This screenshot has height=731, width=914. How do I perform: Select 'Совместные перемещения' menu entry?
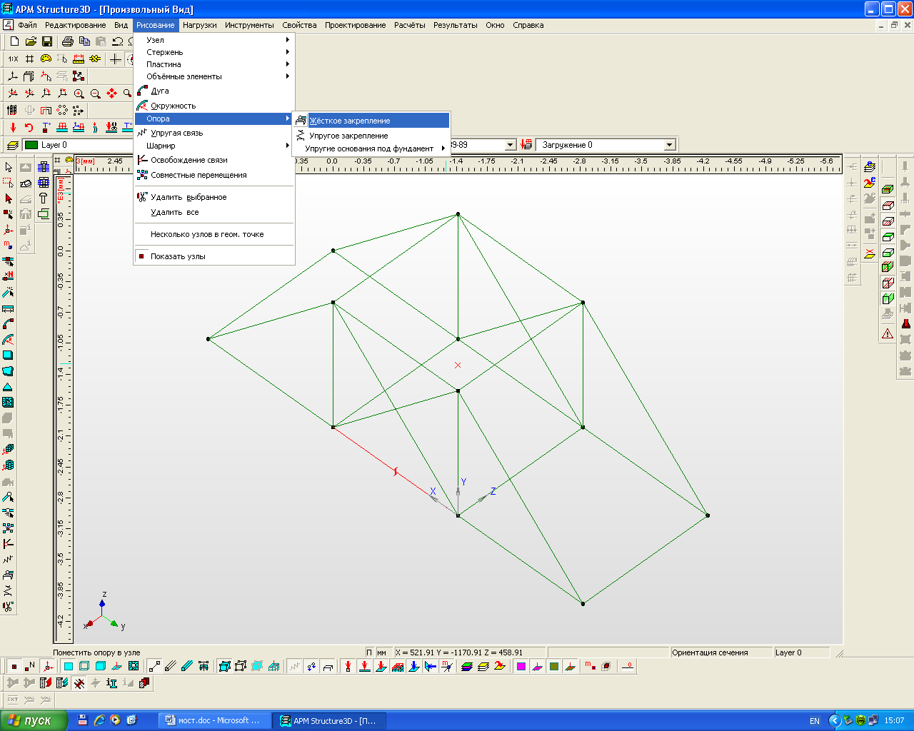214,175
